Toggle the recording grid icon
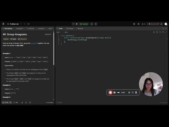 129,92
